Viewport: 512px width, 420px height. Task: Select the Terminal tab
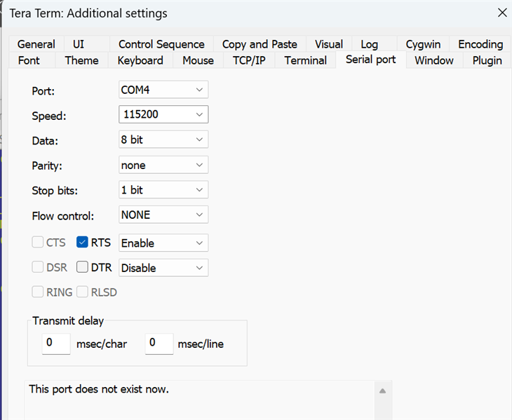pos(306,60)
